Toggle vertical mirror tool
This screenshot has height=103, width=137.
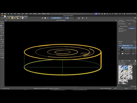tap(83, 18)
